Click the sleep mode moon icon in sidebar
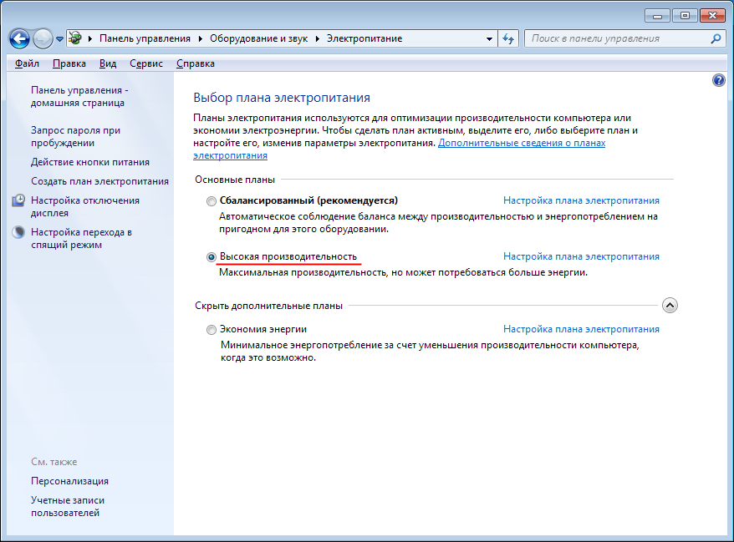This screenshot has height=542, width=734. point(18,232)
